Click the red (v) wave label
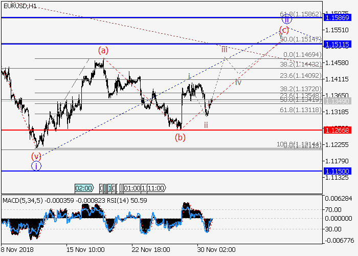 [x=36, y=156]
